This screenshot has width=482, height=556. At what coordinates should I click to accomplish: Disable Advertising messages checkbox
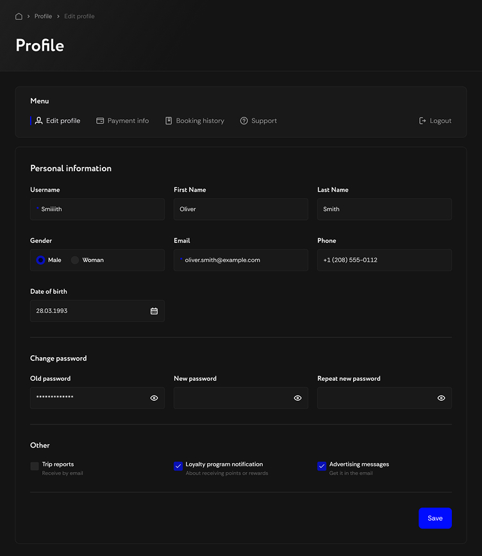[x=322, y=466]
